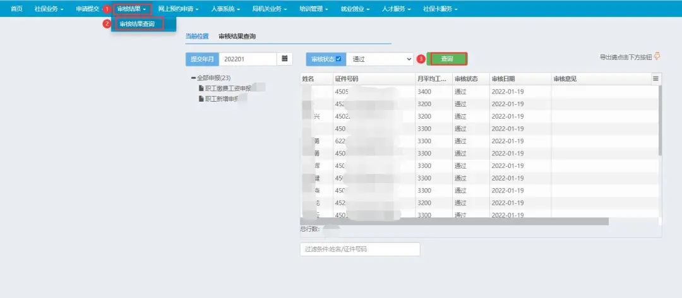Screen dimensions: 682x298
Task: Click the 提交年月 input field
Action: click(x=248, y=59)
